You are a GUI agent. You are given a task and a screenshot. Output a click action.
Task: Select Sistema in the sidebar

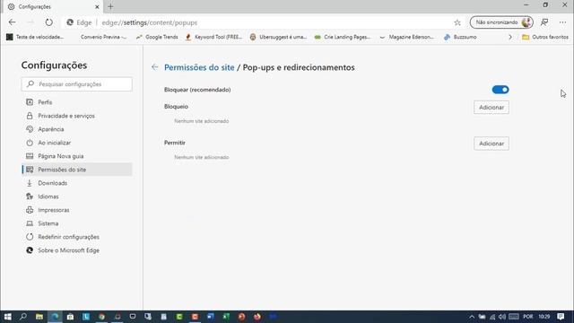tap(77, 223)
